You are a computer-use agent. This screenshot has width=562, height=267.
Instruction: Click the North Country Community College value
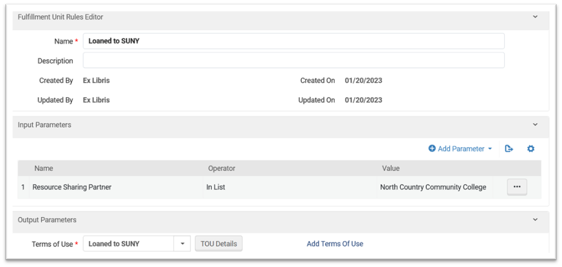click(433, 187)
